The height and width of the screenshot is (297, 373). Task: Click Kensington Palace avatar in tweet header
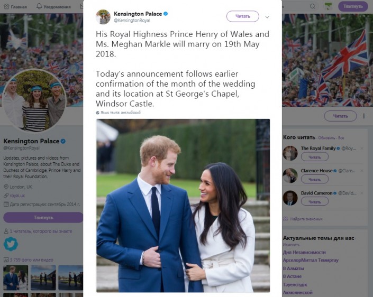103,16
